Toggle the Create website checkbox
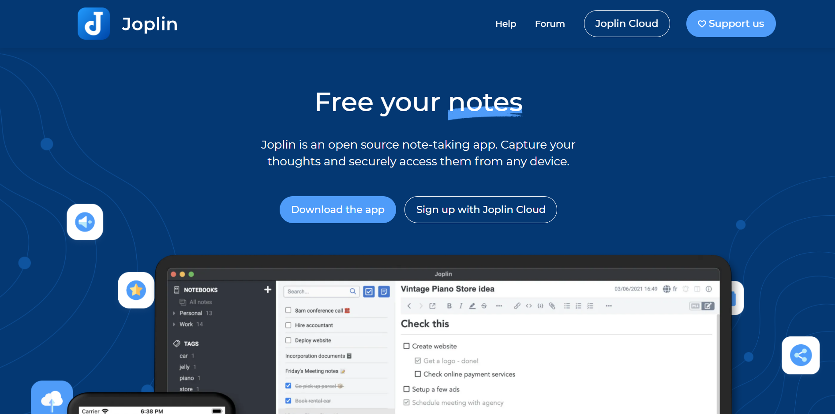 [x=406, y=346]
